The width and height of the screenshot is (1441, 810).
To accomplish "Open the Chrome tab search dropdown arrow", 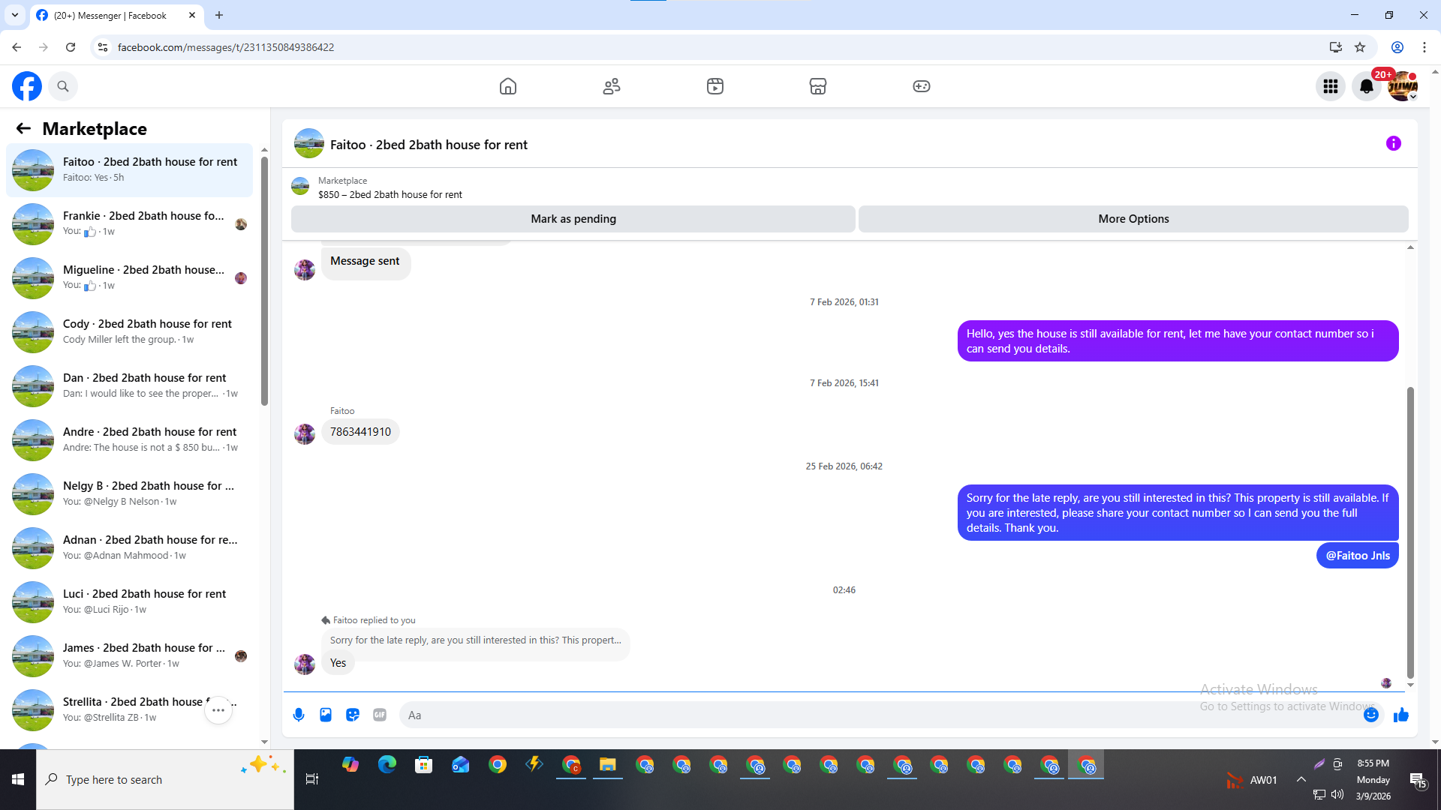I will point(14,15).
